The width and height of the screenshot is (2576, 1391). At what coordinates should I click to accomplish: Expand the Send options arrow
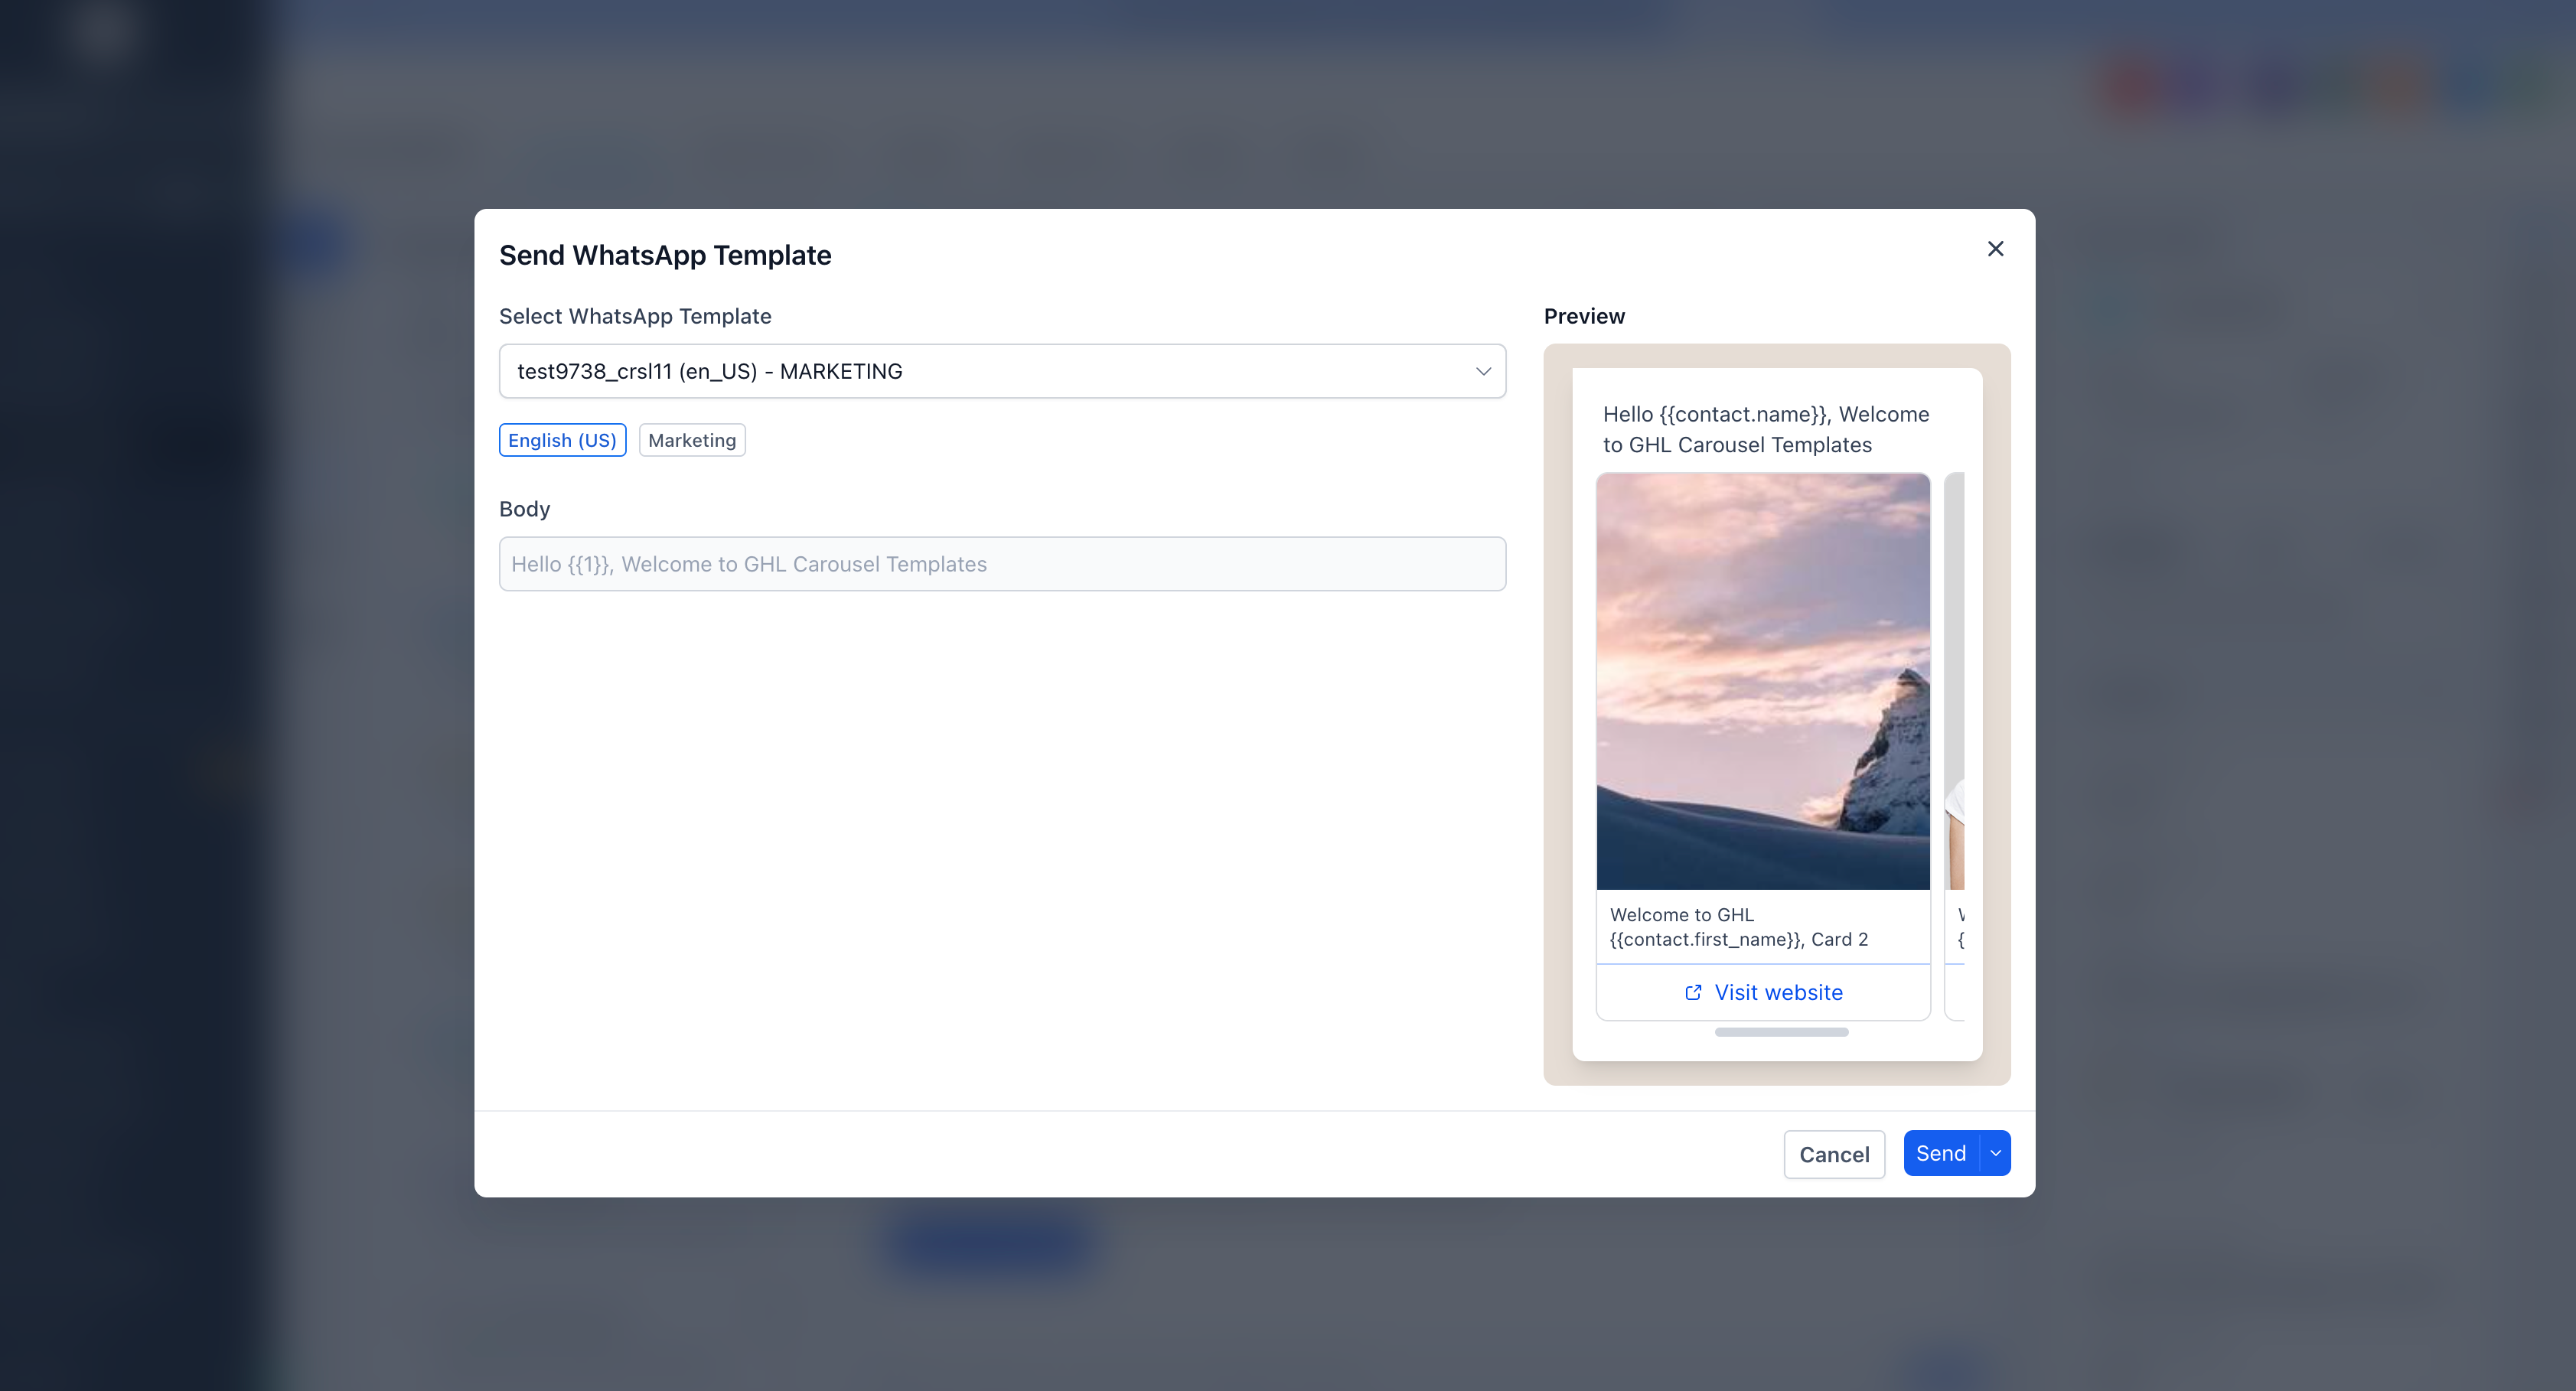tap(1996, 1153)
